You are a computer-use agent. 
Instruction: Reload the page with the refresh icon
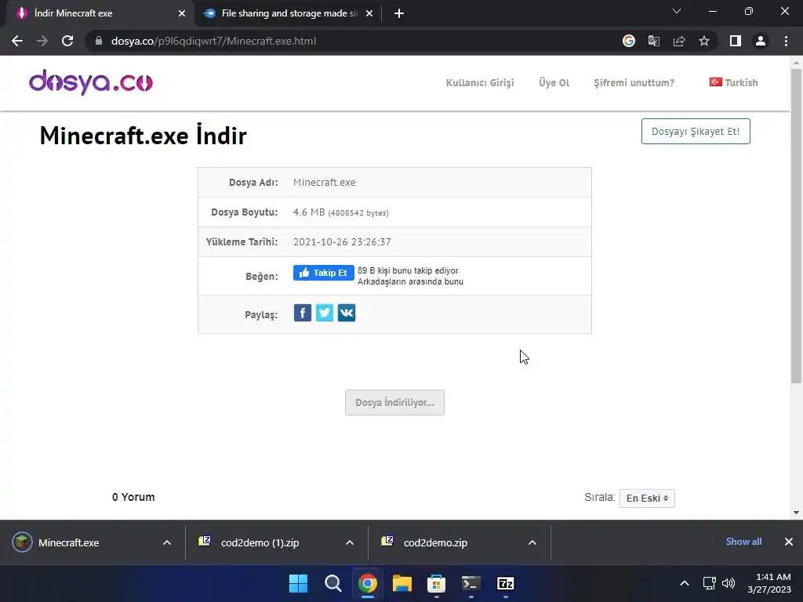pyautogui.click(x=67, y=41)
